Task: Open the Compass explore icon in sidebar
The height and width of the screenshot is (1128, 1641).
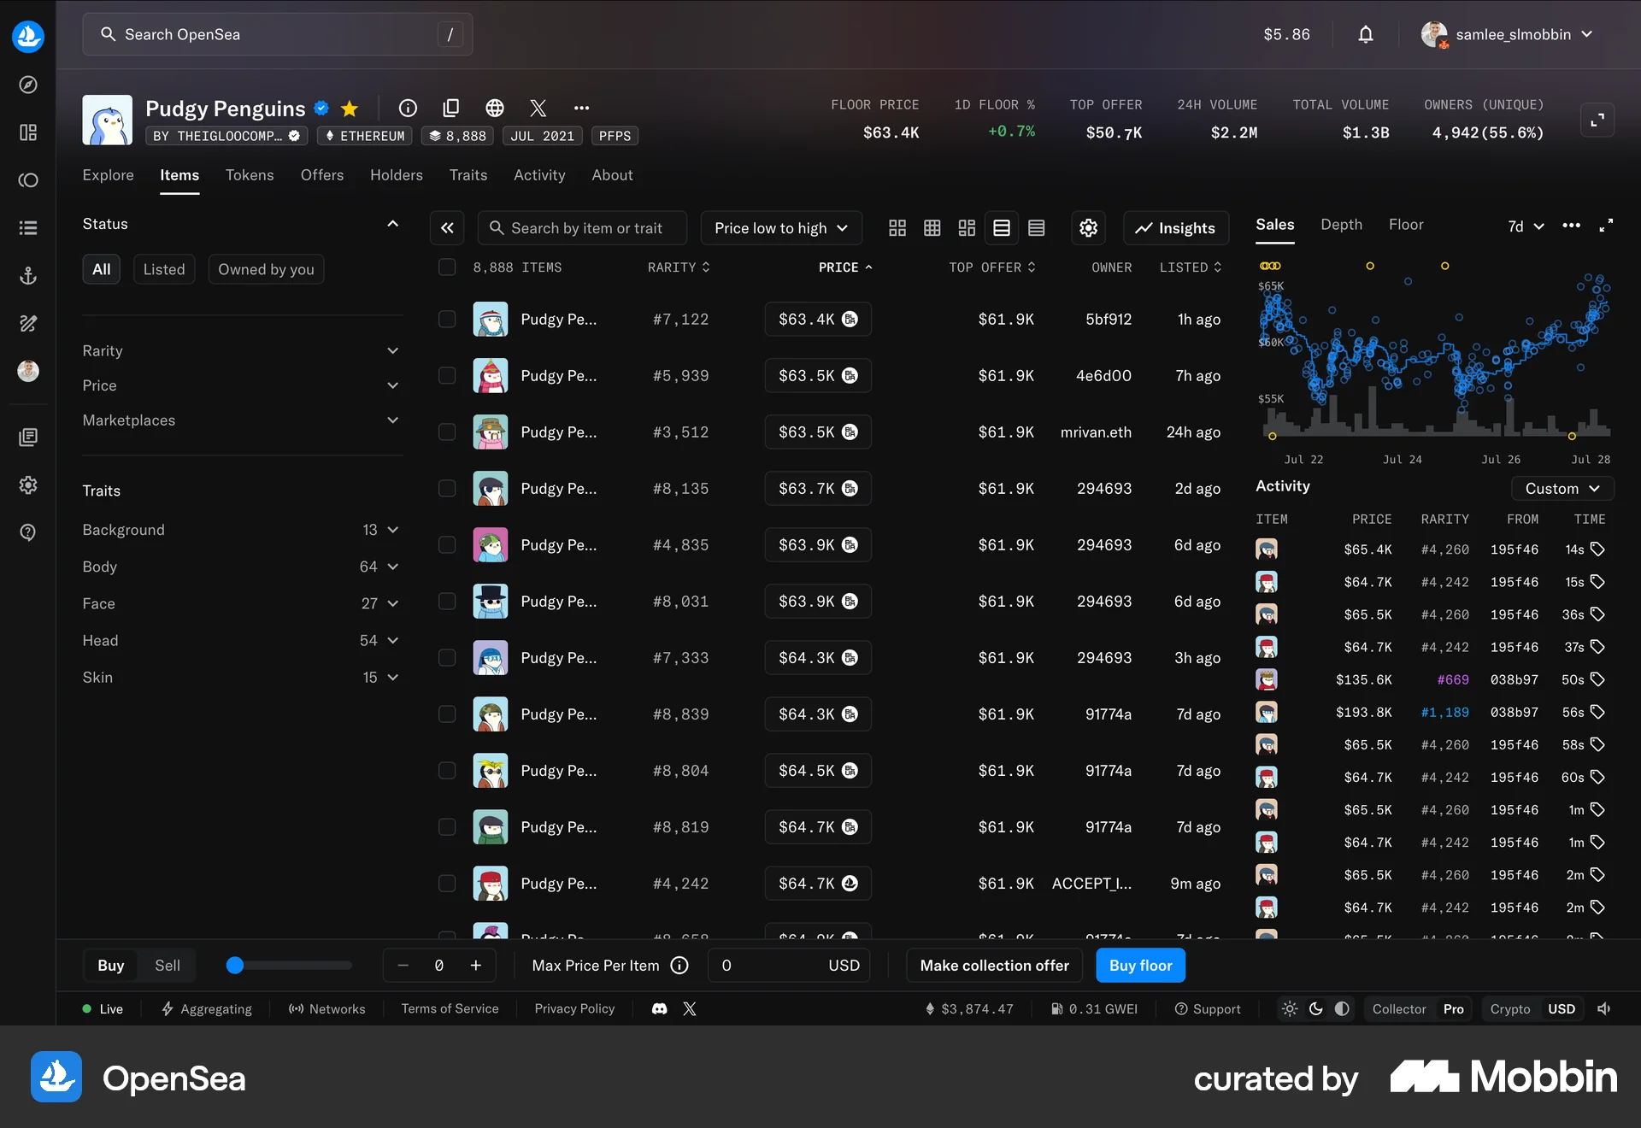Action: pos(27,85)
